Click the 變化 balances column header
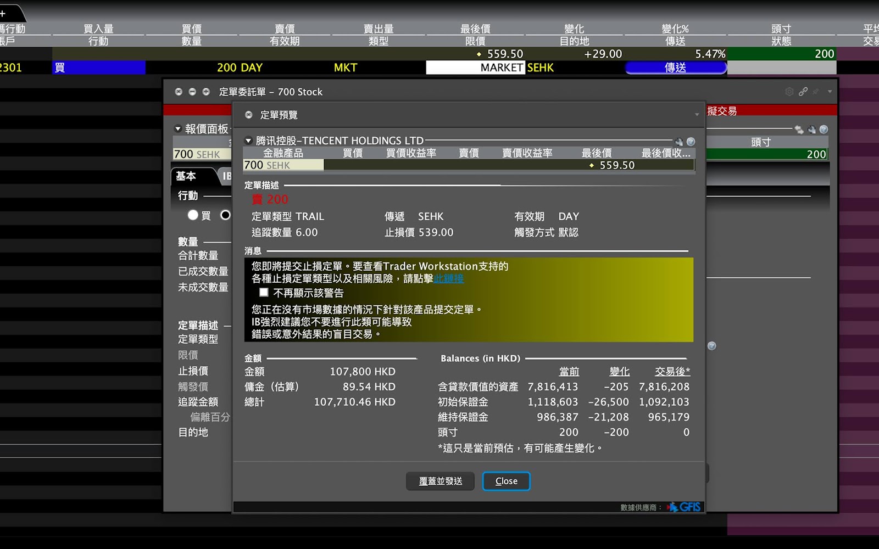 click(x=619, y=372)
